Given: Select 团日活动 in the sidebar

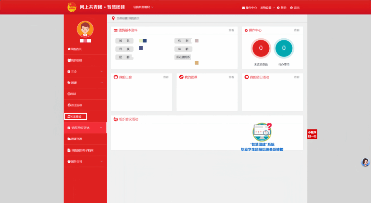Looking at the screenshot, I should pos(75,105).
